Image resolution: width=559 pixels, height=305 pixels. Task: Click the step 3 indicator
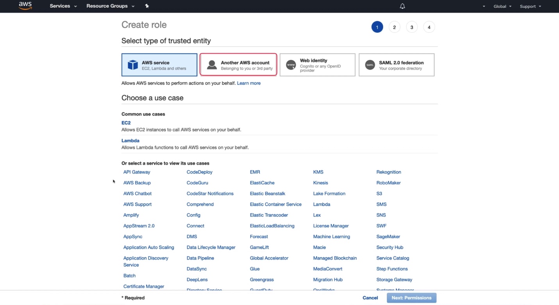click(x=412, y=27)
